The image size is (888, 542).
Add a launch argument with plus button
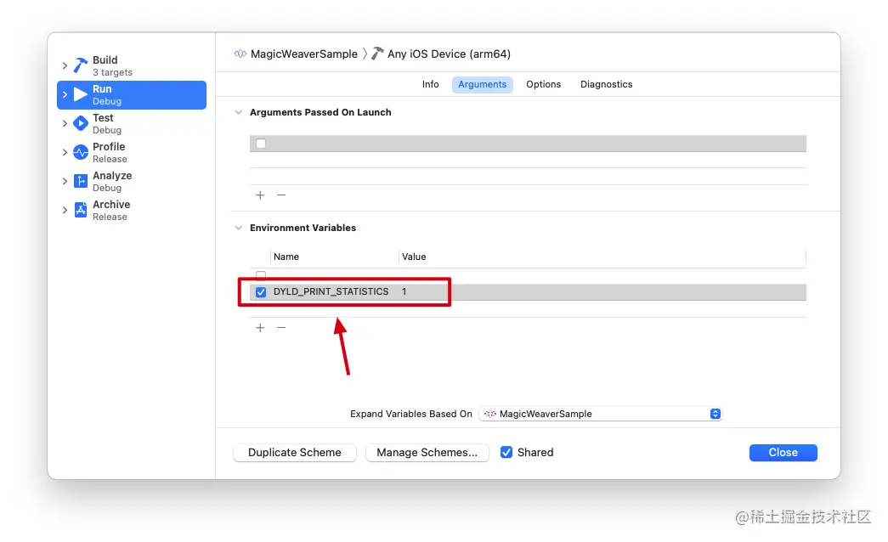(260, 195)
